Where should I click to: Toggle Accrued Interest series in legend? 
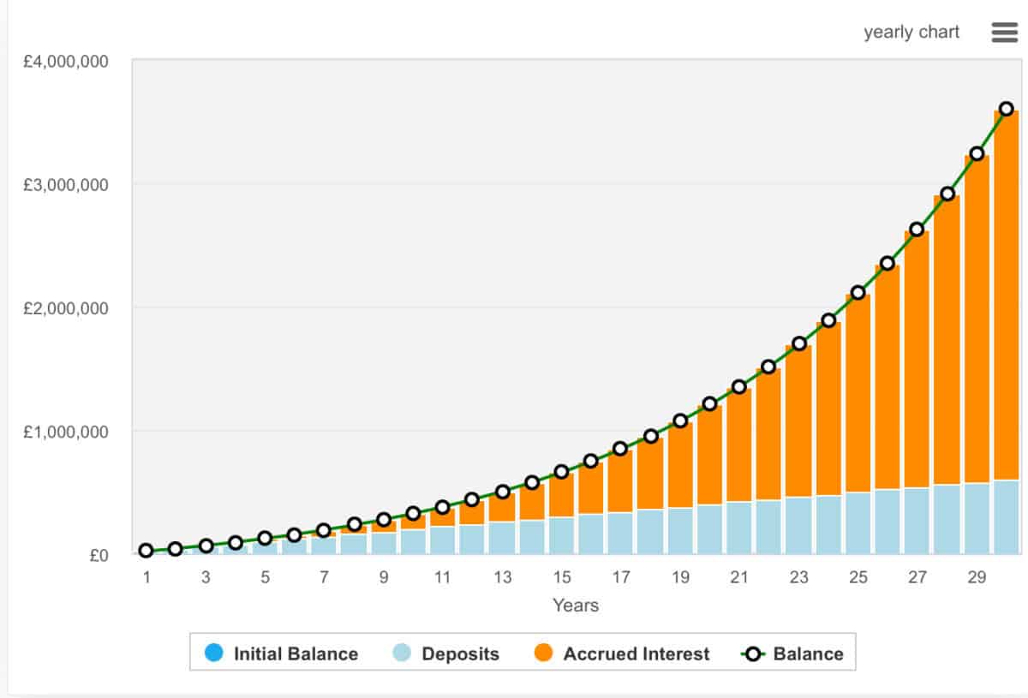(636, 654)
